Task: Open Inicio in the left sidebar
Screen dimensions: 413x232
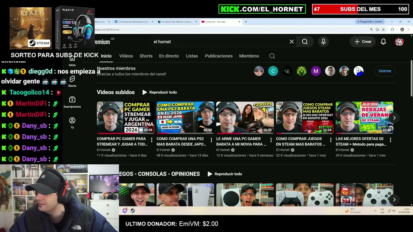Action: pyautogui.click(x=72, y=61)
